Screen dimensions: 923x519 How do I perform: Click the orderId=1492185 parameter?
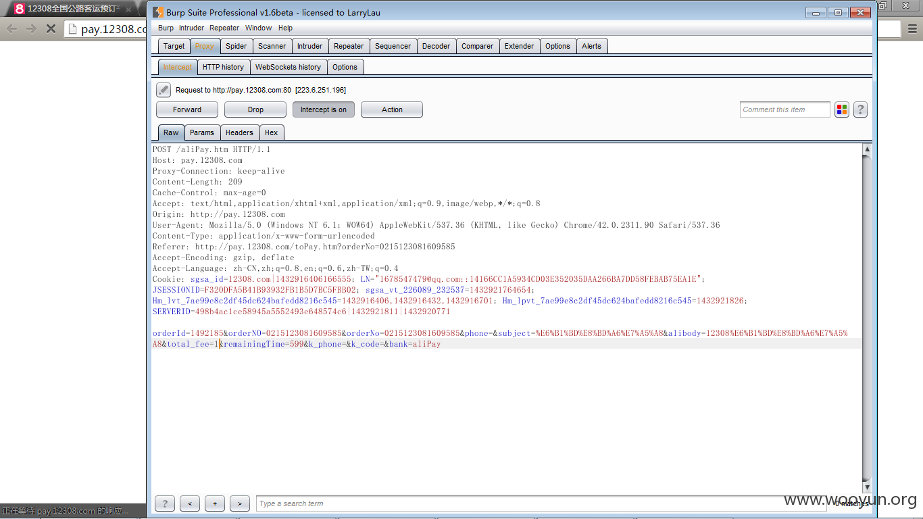[188, 333]
